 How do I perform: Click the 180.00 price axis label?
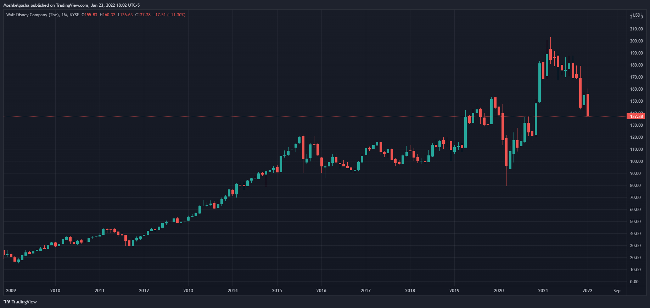point(636,65)
